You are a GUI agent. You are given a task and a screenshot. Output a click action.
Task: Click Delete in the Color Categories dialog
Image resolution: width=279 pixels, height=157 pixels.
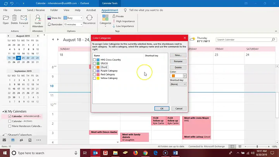tap(178, 68)
